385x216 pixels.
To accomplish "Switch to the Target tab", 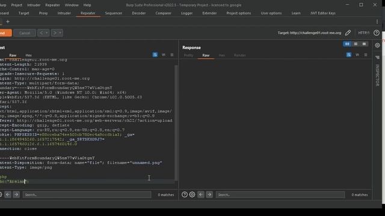I will 24,13.
